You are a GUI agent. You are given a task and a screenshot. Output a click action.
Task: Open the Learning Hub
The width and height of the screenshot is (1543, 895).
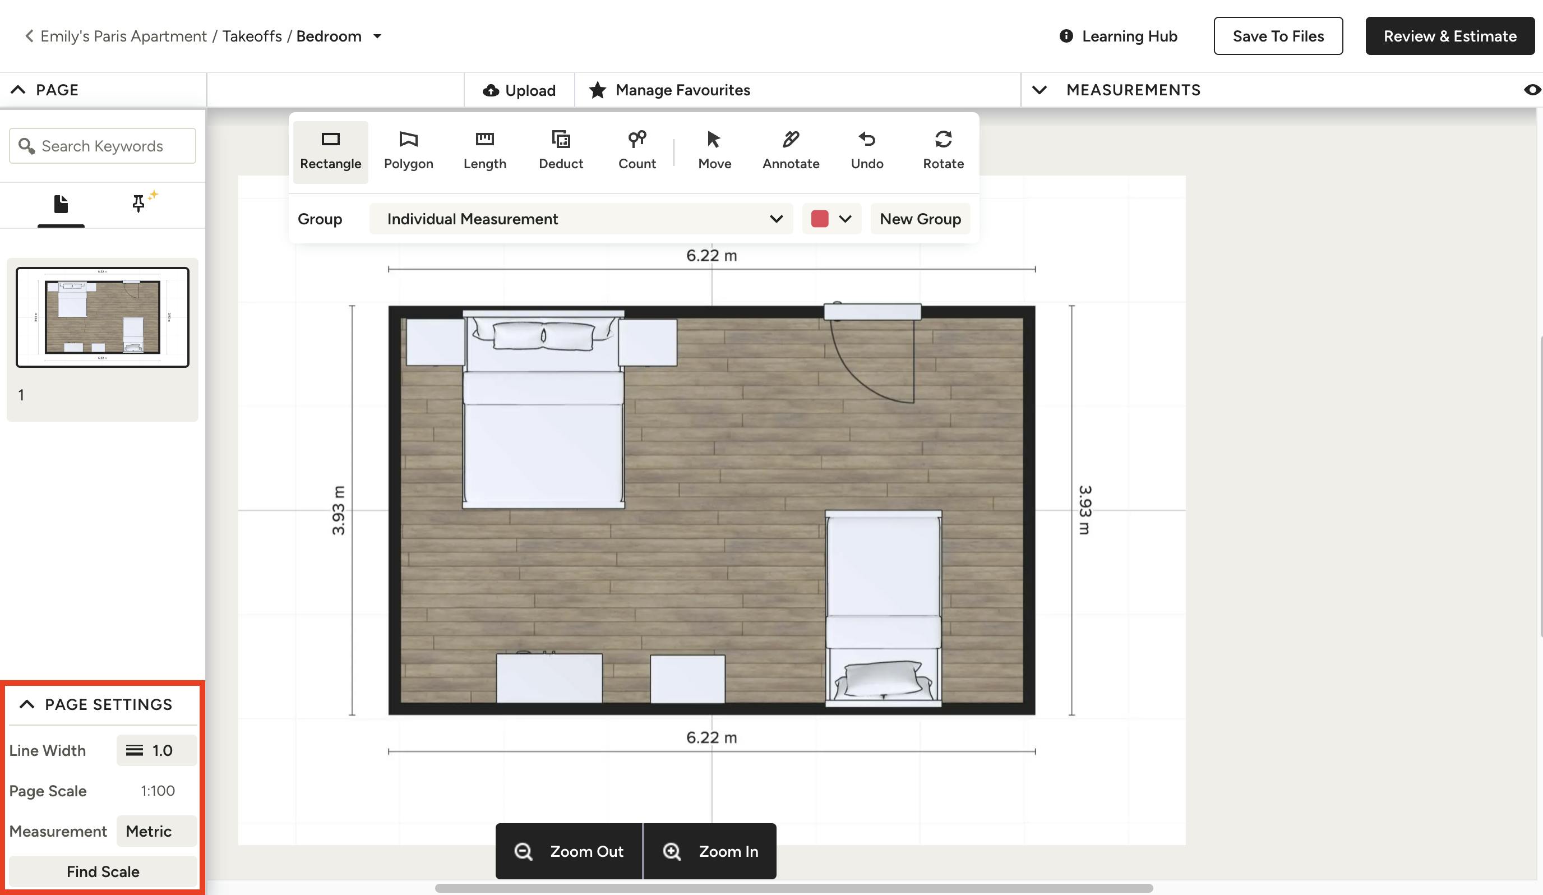pos(1118,36)
